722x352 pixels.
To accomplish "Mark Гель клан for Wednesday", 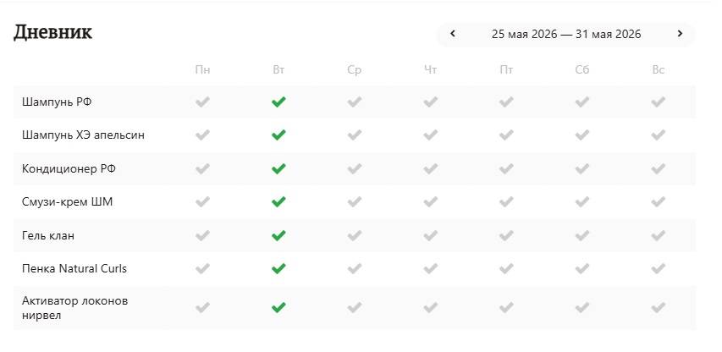I will coord(354,235).
